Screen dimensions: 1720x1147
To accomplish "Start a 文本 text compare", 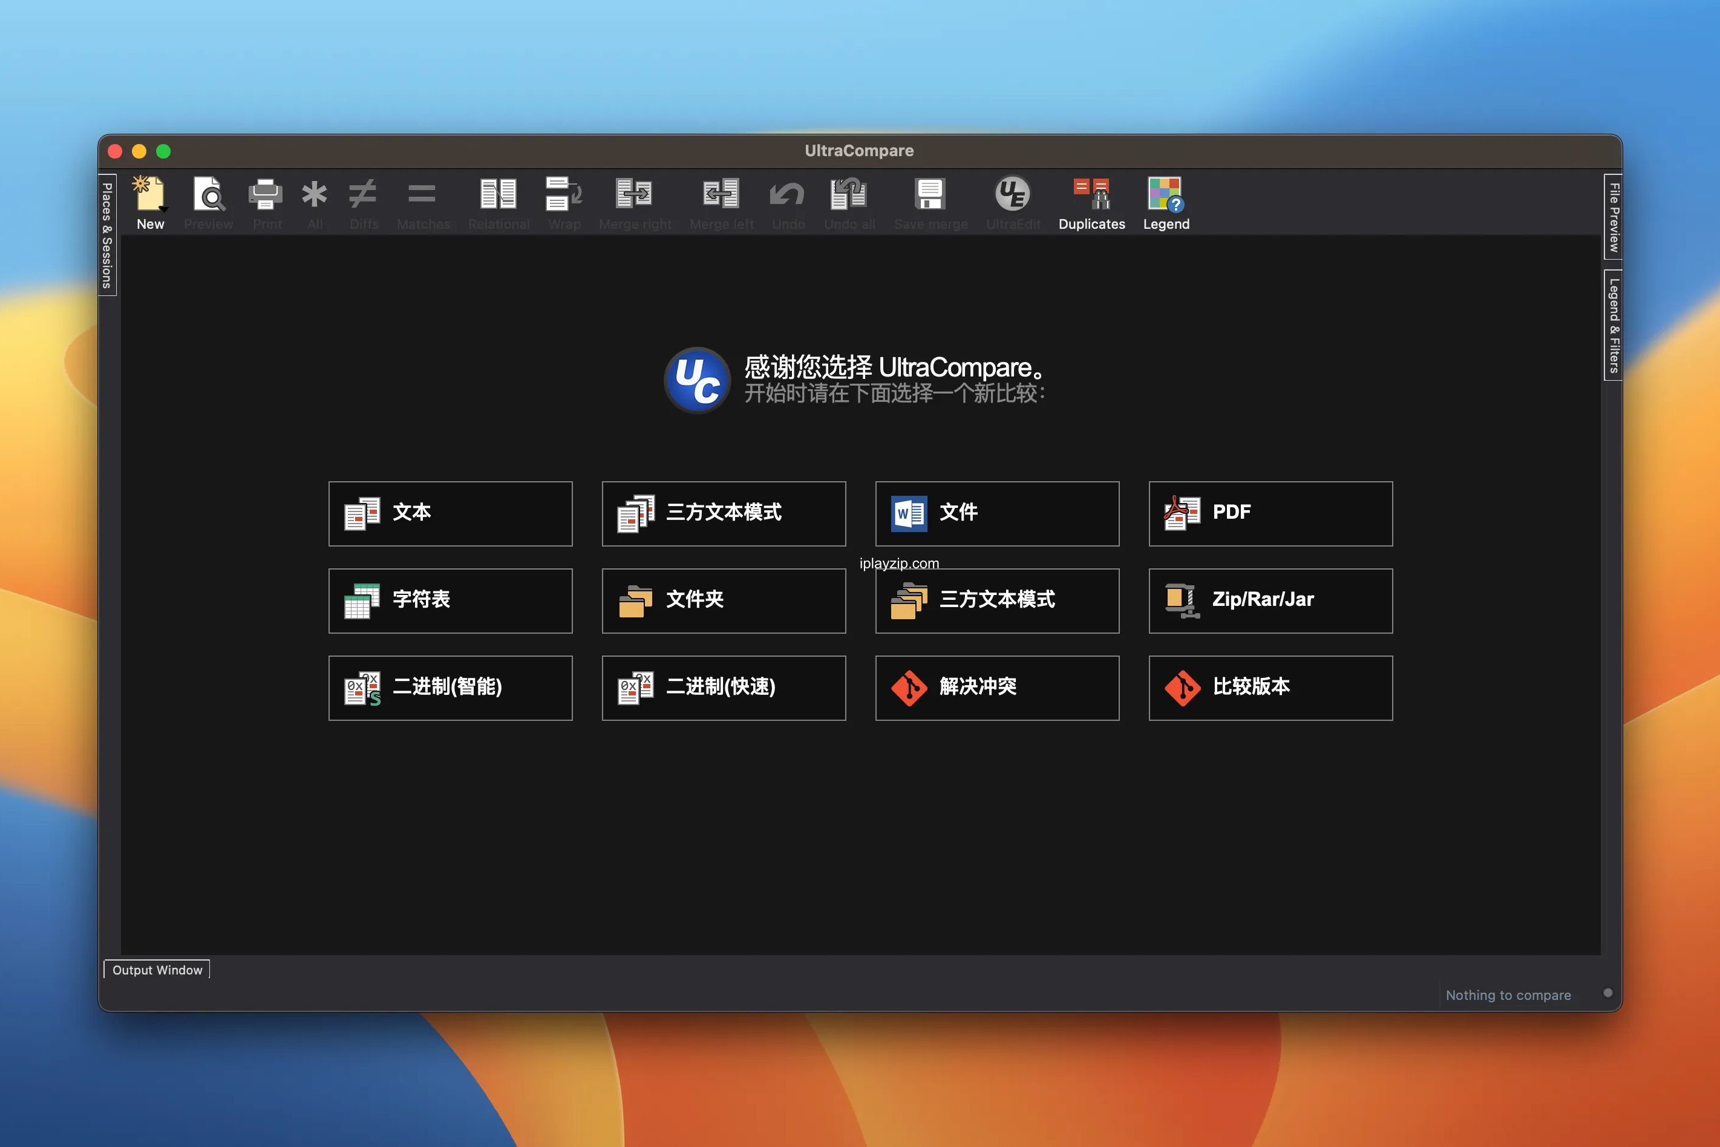I will click(x=450, y=513).
